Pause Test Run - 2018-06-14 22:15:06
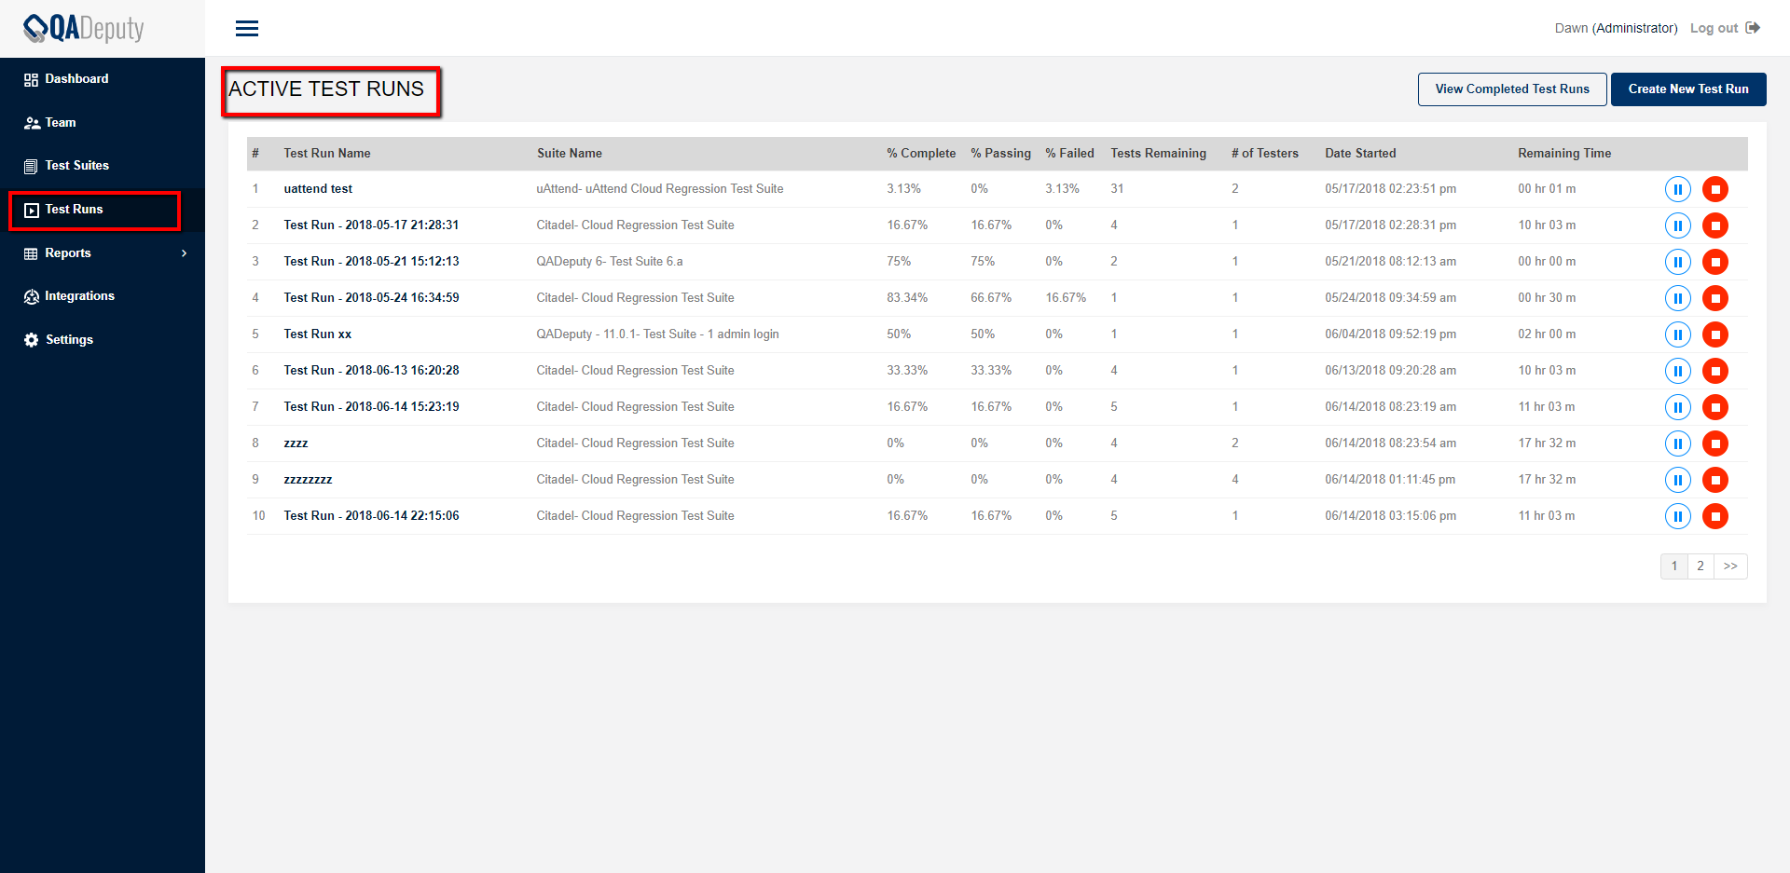This screenshot has height=873, width=1790. (x=1677, y=516)
